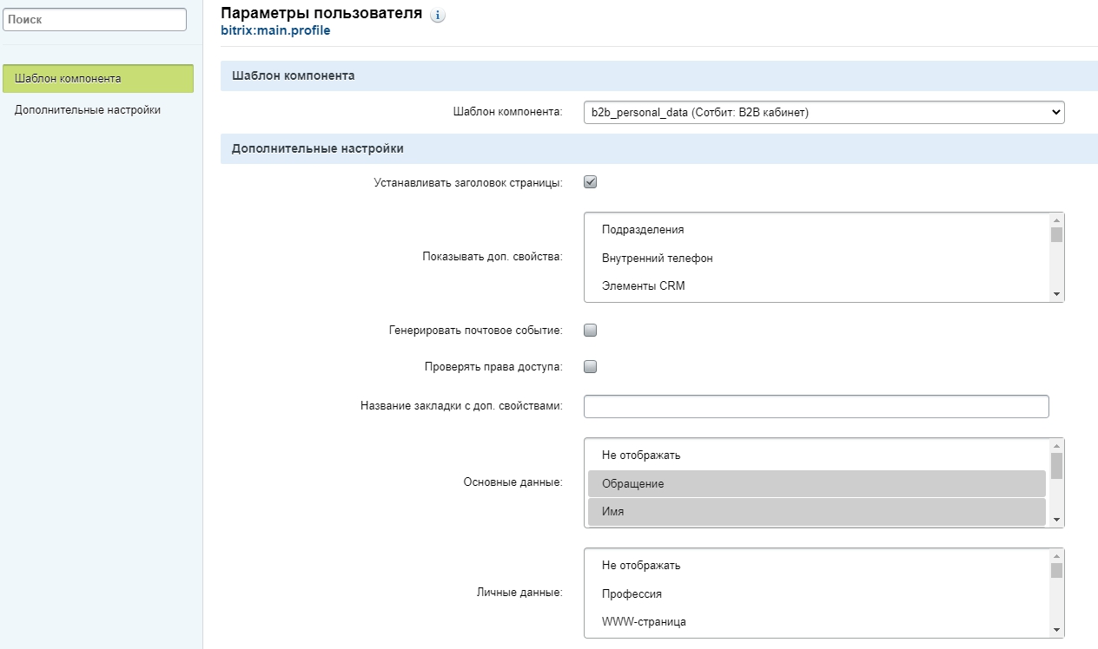Focus the Поиск search field
1098x649 pixels.
[x=95, y=19]
